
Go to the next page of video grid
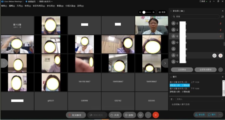pos(165,63)
